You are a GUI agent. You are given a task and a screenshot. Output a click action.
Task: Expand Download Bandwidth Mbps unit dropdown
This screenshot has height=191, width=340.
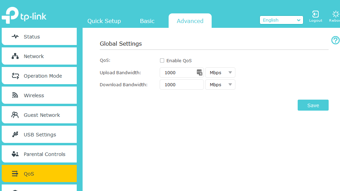pos(220,85)
